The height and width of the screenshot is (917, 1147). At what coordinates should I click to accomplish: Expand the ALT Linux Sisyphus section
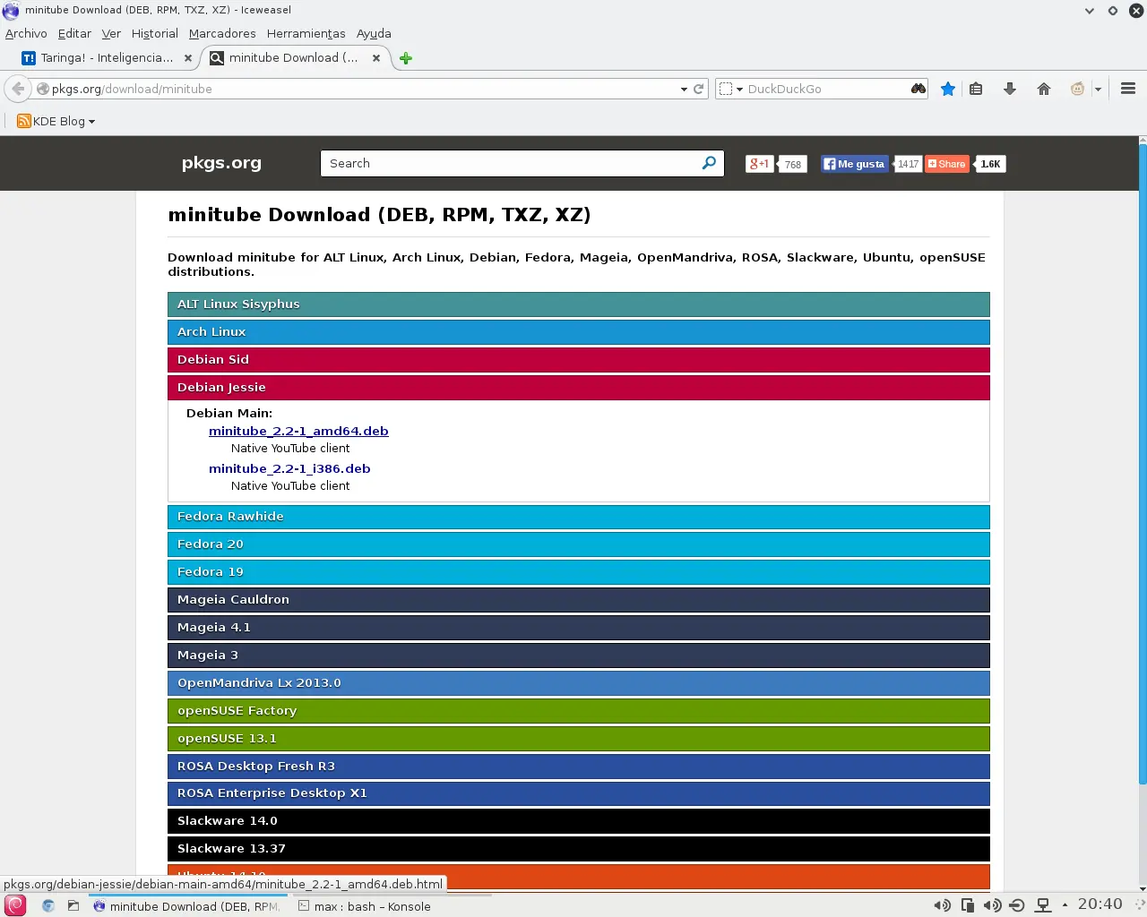[579, 304]
